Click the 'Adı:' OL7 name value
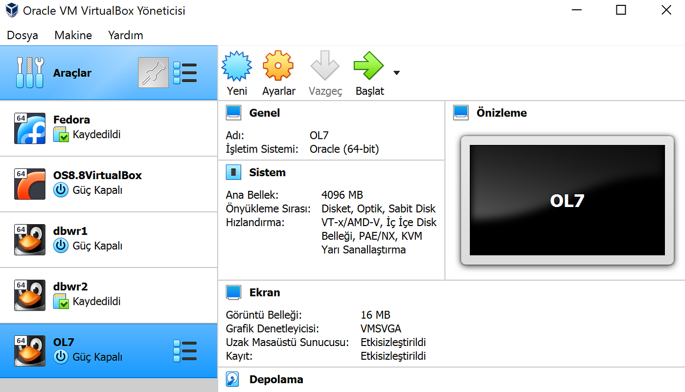 point(319,136)
